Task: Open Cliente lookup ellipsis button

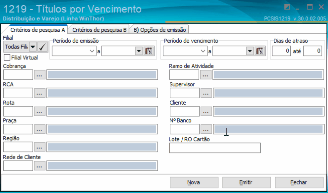Action: pyautogui.click(x=206, y=111)
